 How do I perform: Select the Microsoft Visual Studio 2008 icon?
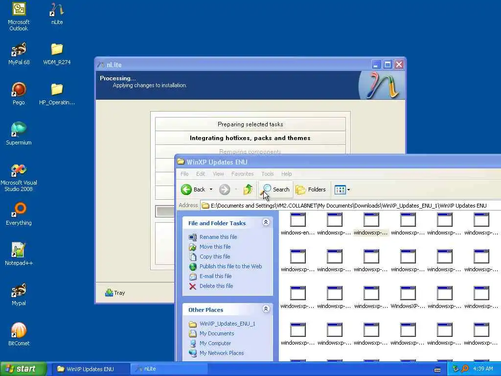point(19,177)
